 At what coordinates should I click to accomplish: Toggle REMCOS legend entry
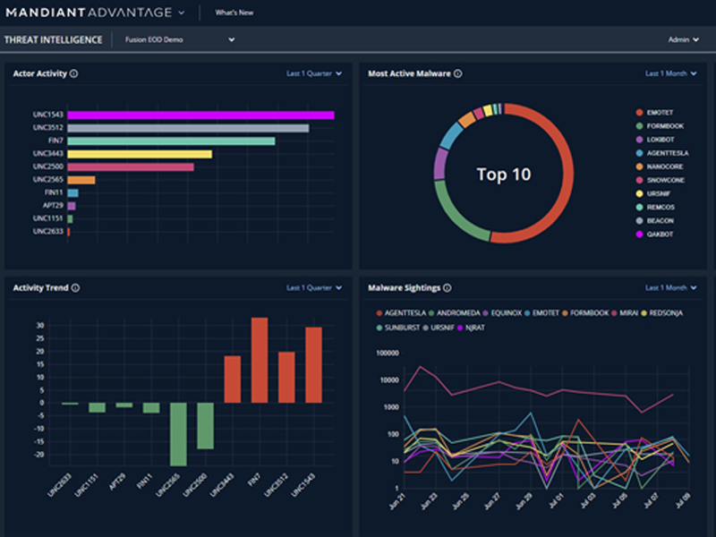click(655, 208)
